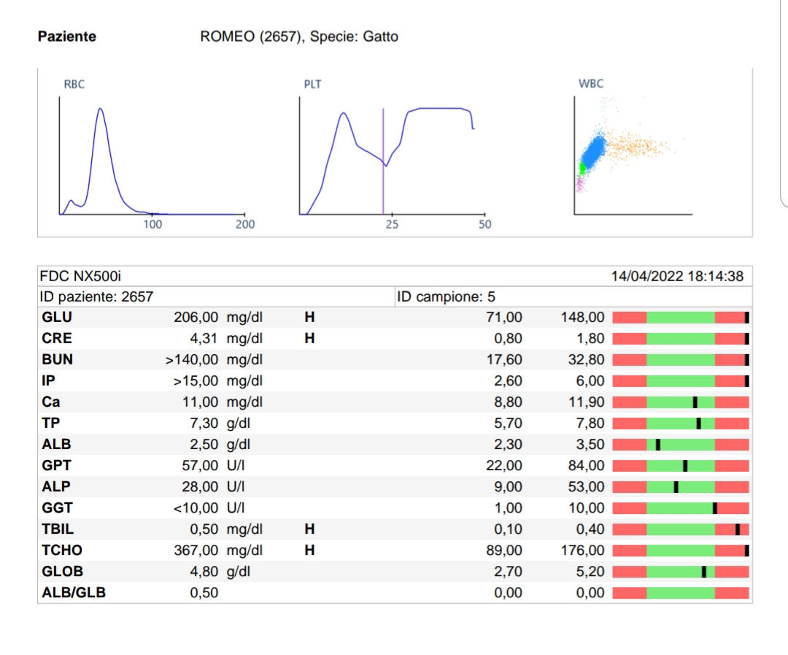The height and width of the screenshot is (655, 788).
Task: Click the BUN value >140,00
Action: 192,359
